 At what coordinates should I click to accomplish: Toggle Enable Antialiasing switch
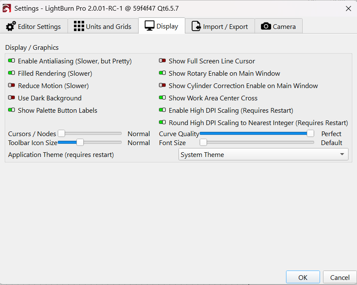[x=11, y=60]
